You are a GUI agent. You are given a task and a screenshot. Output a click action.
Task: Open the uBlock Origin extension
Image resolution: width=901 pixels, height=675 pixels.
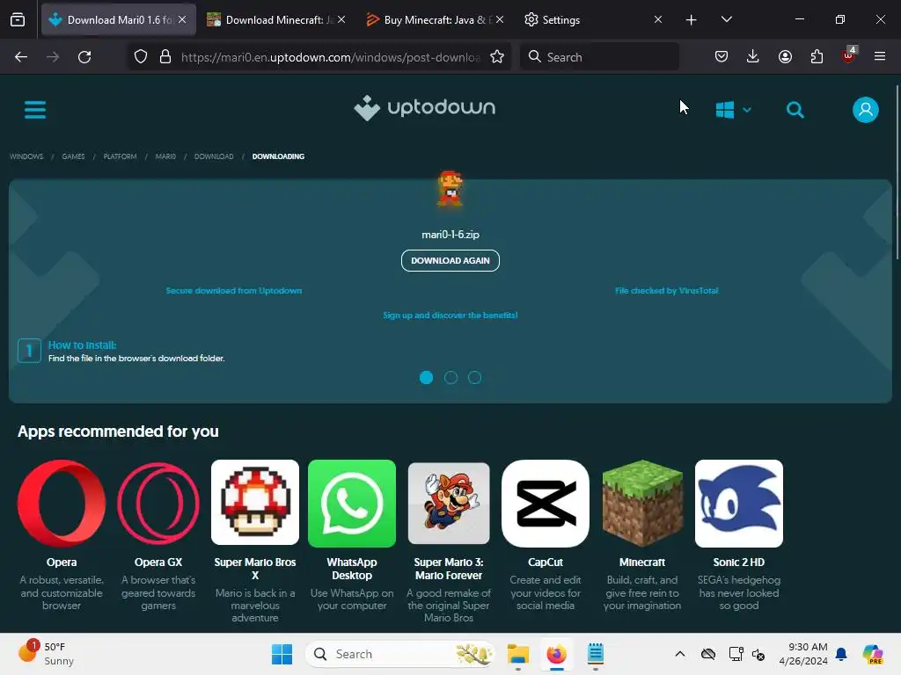coord(849,55)
